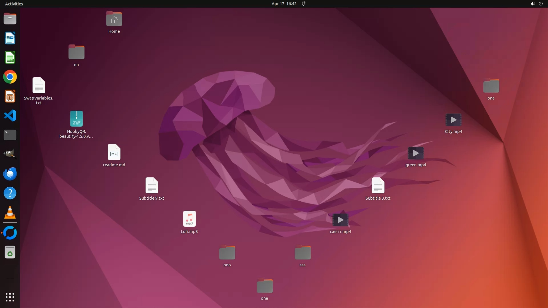Open LibreOffice Calc from dock
This screenshot has width=548, height=308.
pos(10,58)
